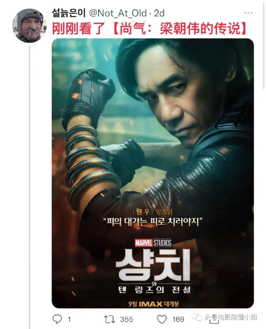Click the 9월 IMAX 대개봉 text
Screen dimensions: 266x329
tap(154, 304)
